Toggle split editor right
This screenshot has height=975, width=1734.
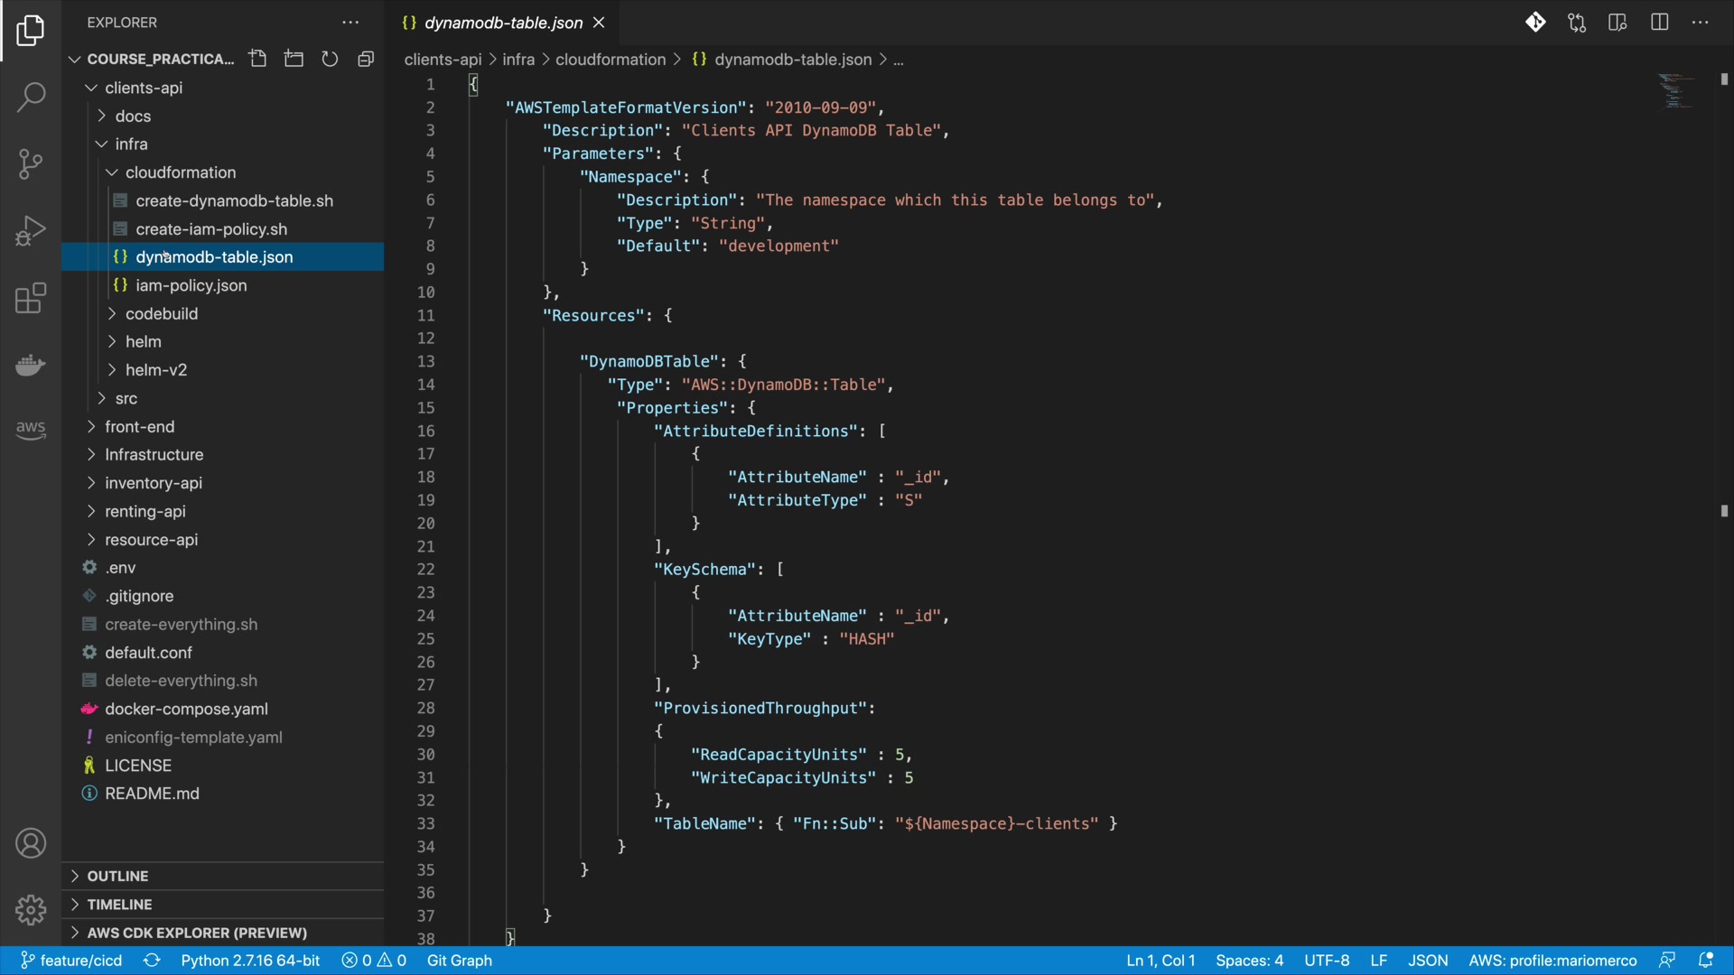coord(1659,23)
